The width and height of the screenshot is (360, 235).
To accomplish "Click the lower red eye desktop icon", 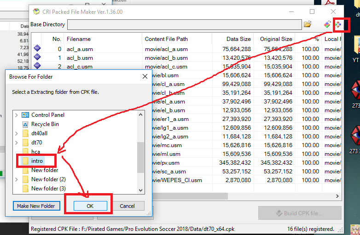I will (356, 135).
